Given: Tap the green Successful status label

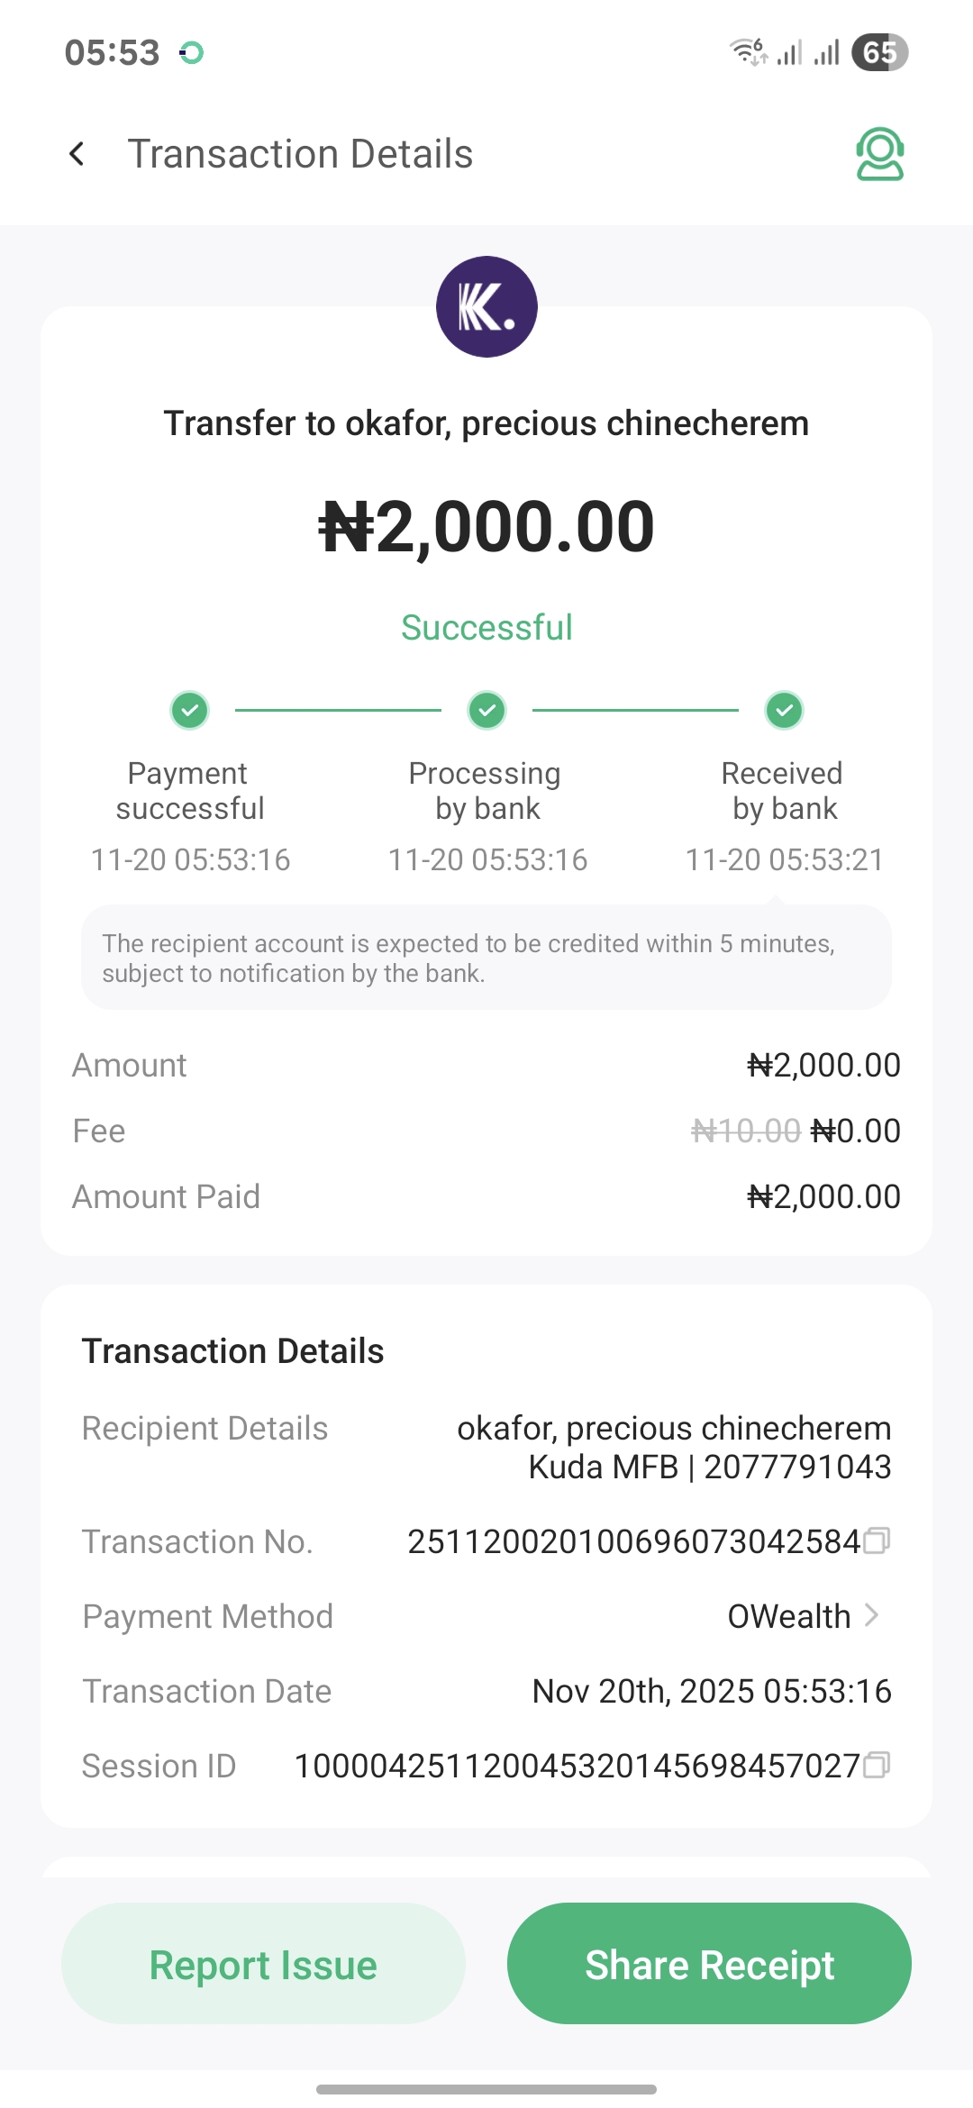Looking at the screenshot, I should click(486, 628).
